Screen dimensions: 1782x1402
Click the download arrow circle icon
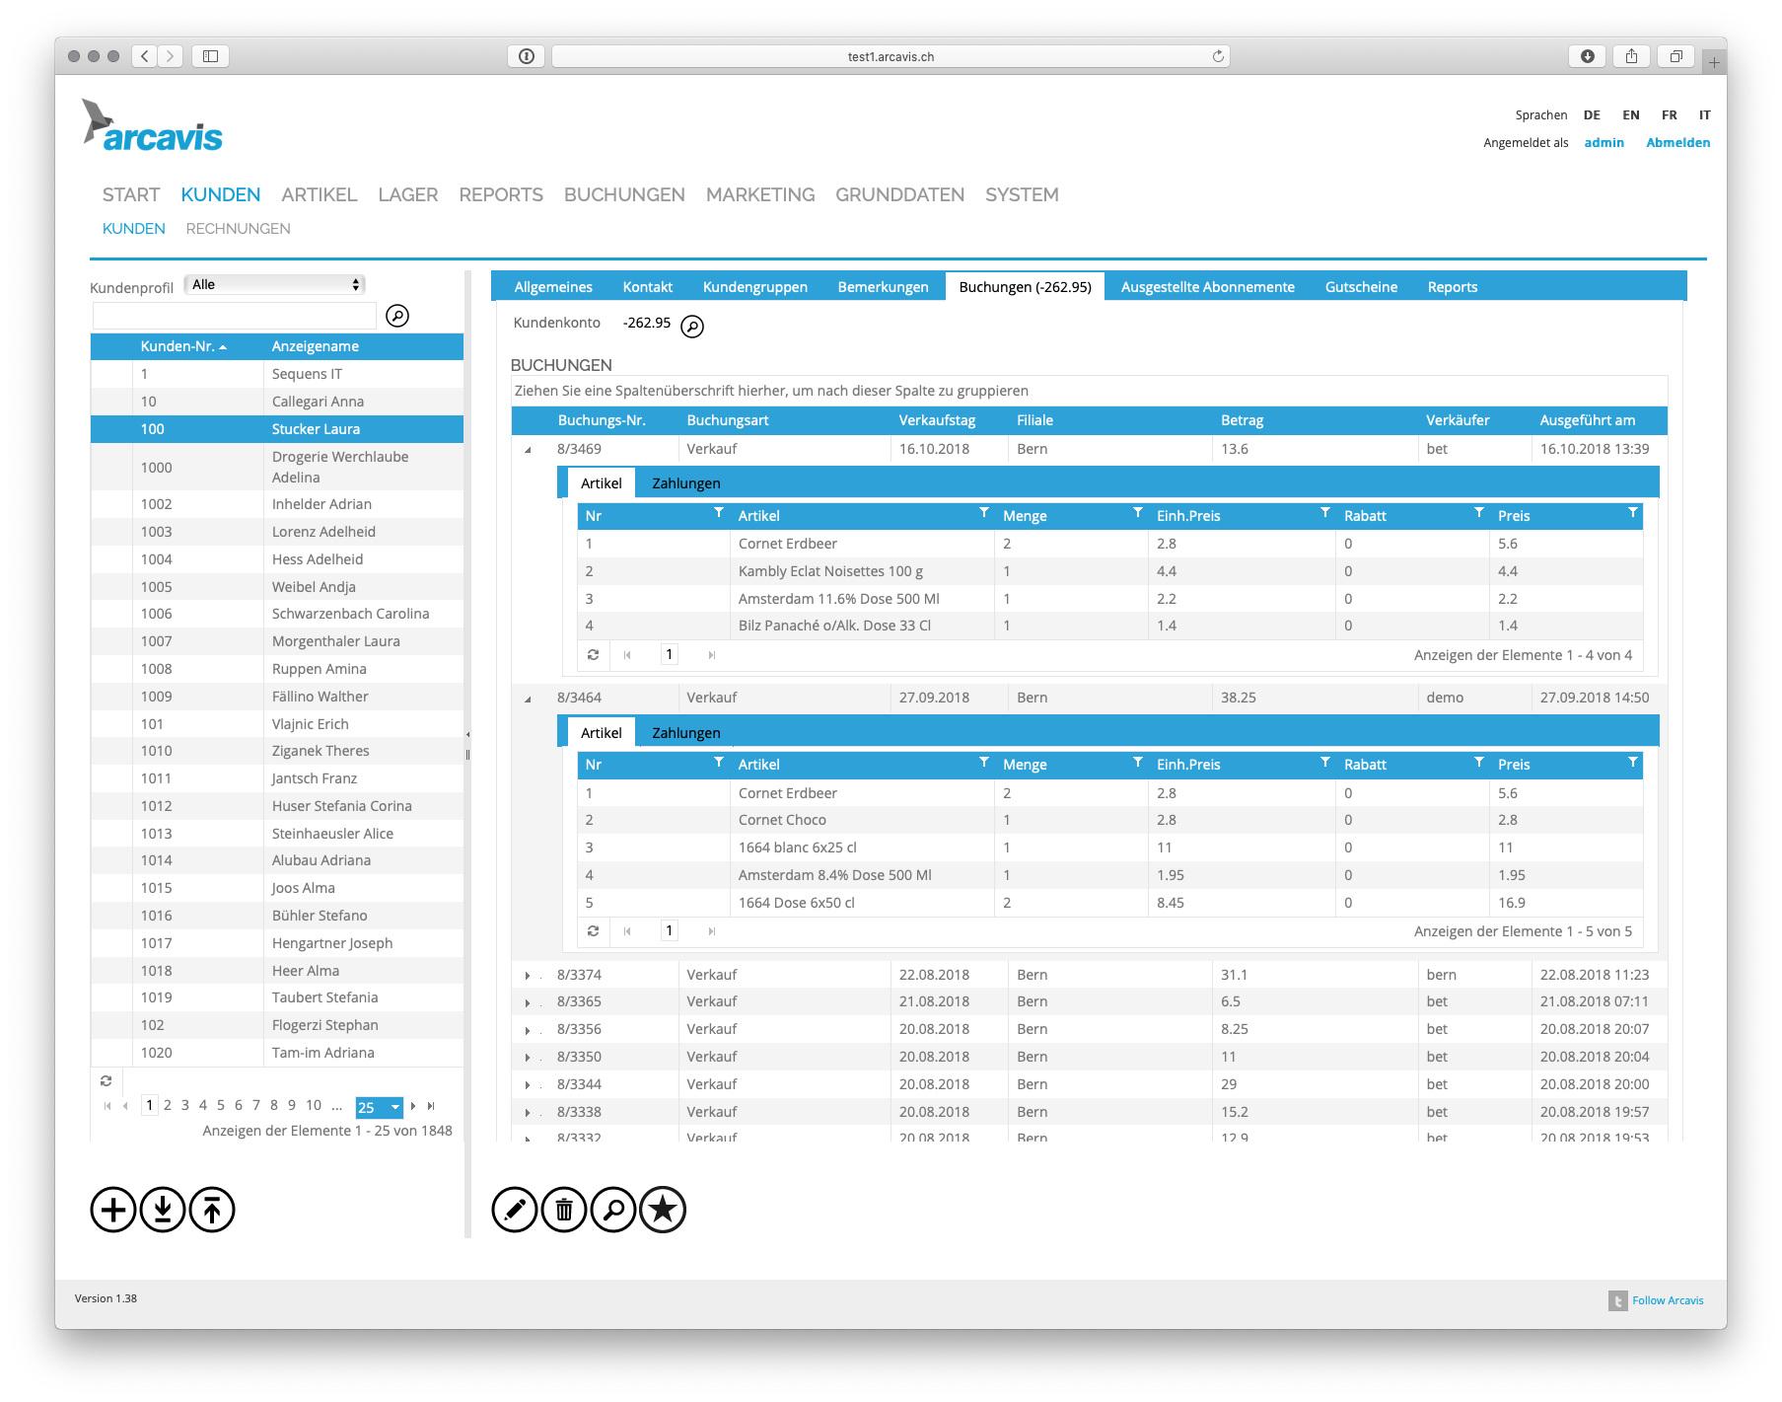[x=163, y=1210]
